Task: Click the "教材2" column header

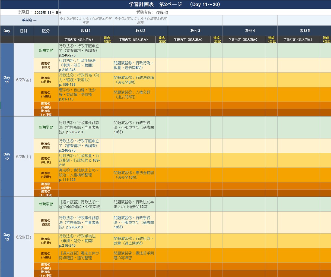Action: pos(141,31)
